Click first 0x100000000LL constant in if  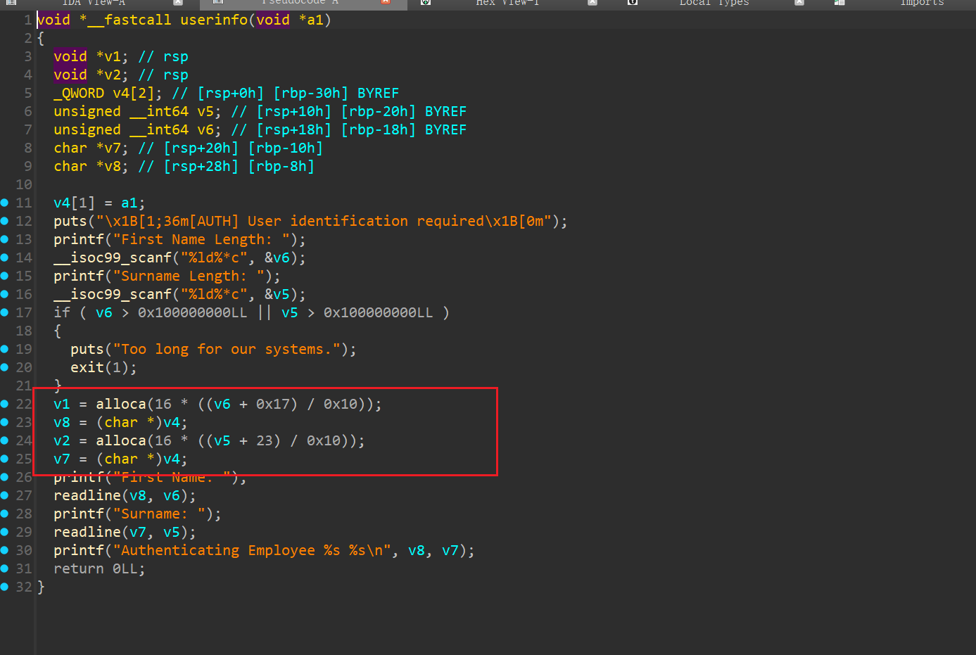click(x=193, y=312)
